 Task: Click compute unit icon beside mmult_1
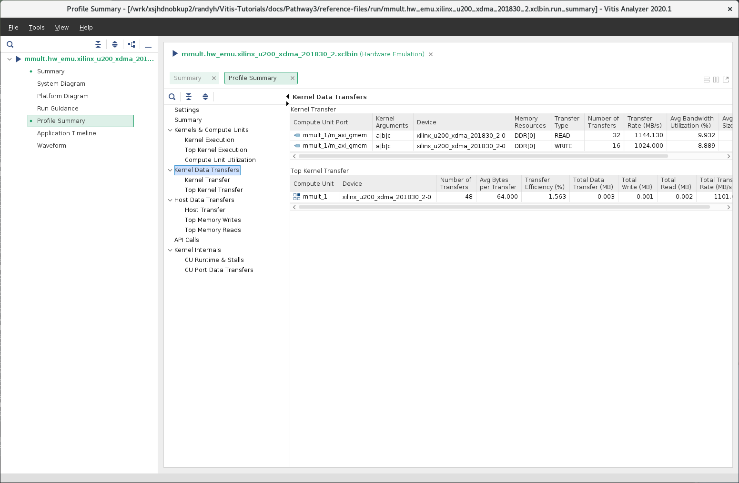(297, 197)
